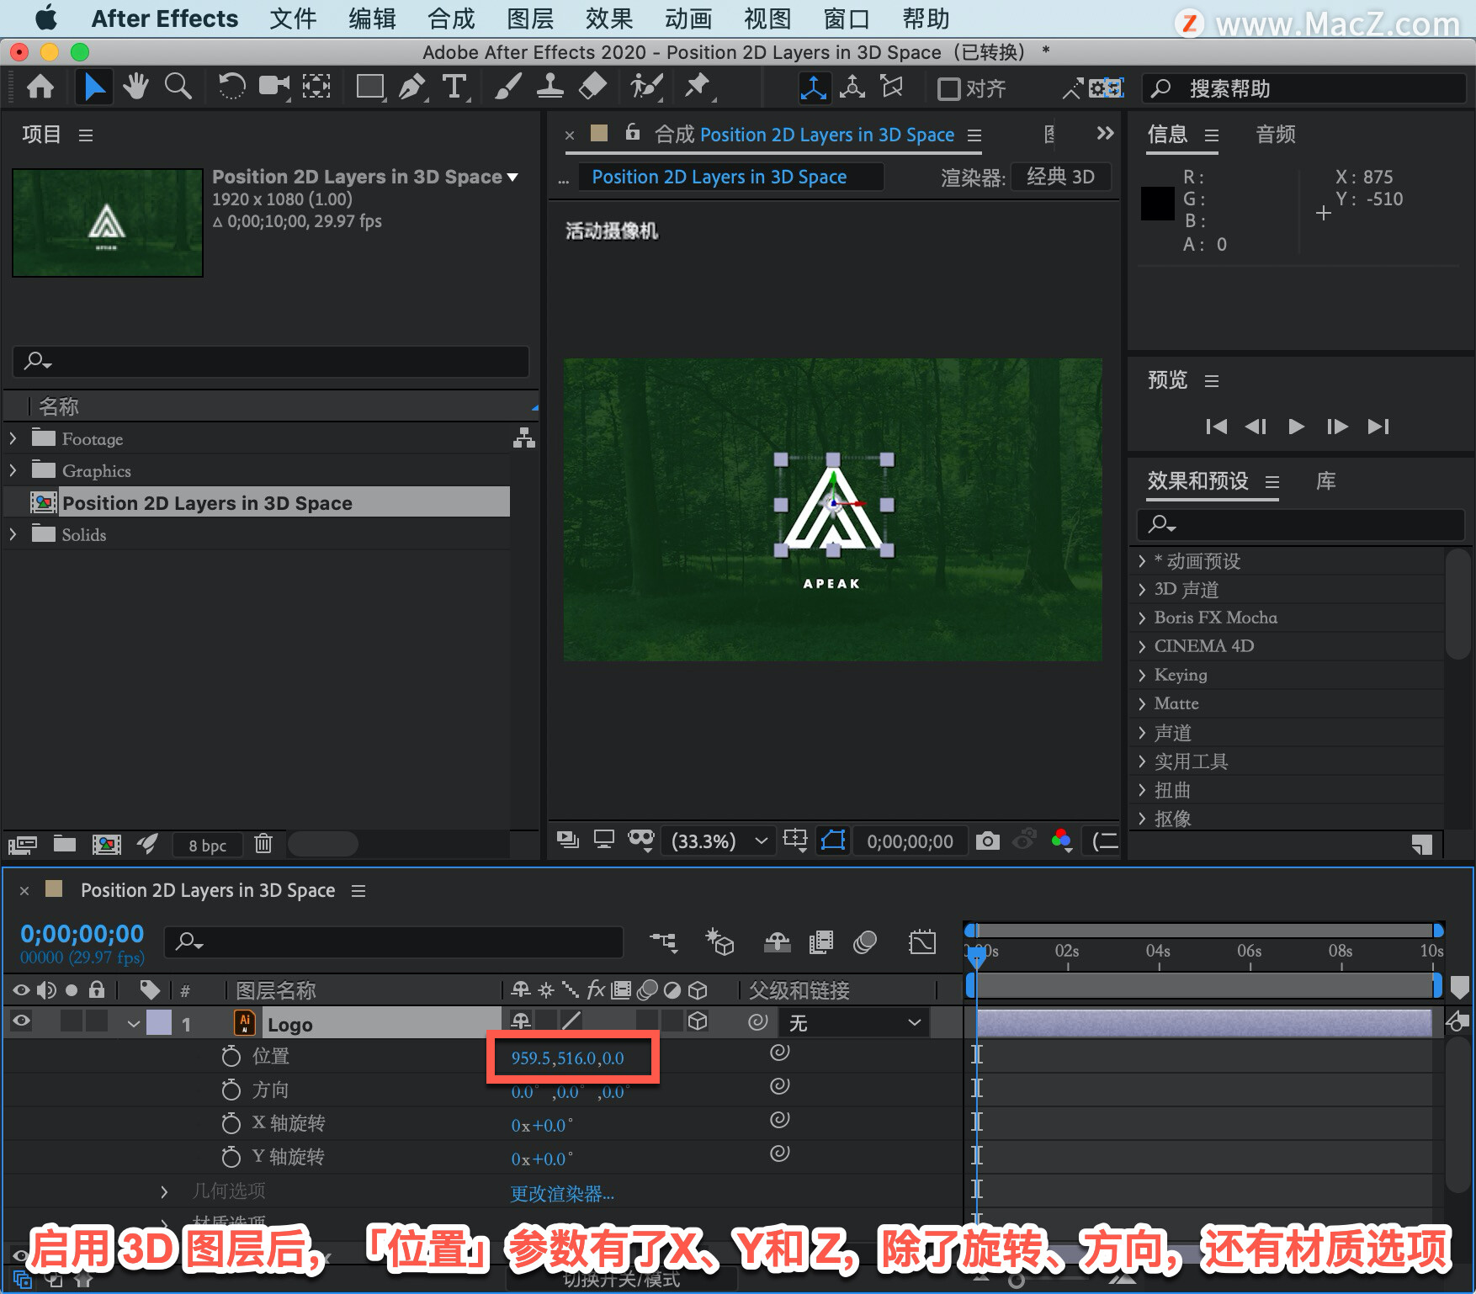This screenshot has width=1476, height=1294.
Task: Toggle mask and shape path visibility icon
Action: click(833, 841)
